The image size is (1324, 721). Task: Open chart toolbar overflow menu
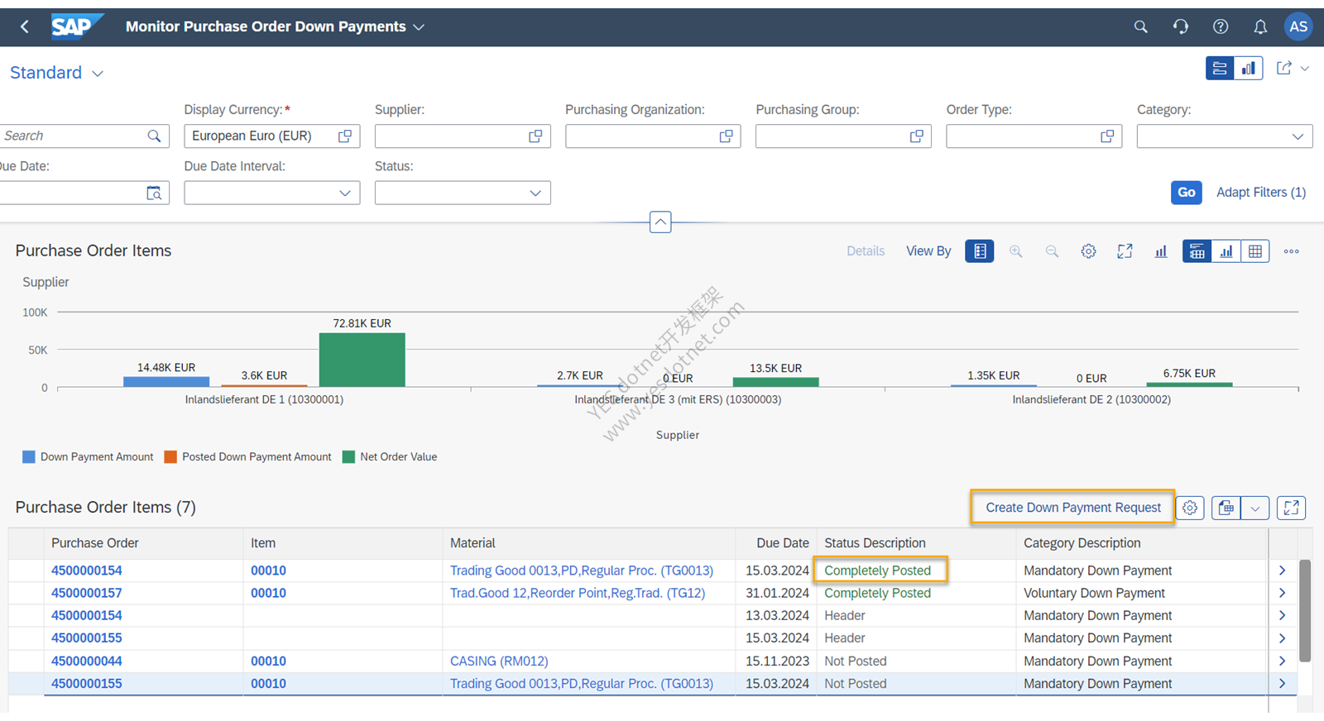pos(1291,251)
